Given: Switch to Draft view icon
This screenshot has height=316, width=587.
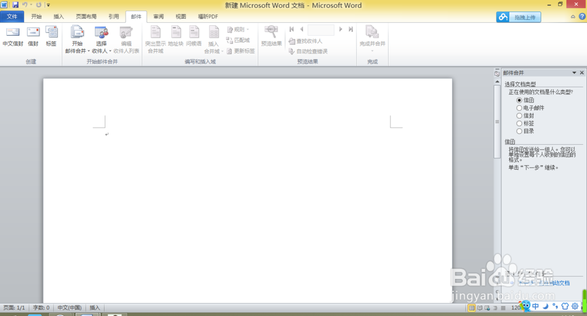Looking at the screenshot, I should coord(503,308).
